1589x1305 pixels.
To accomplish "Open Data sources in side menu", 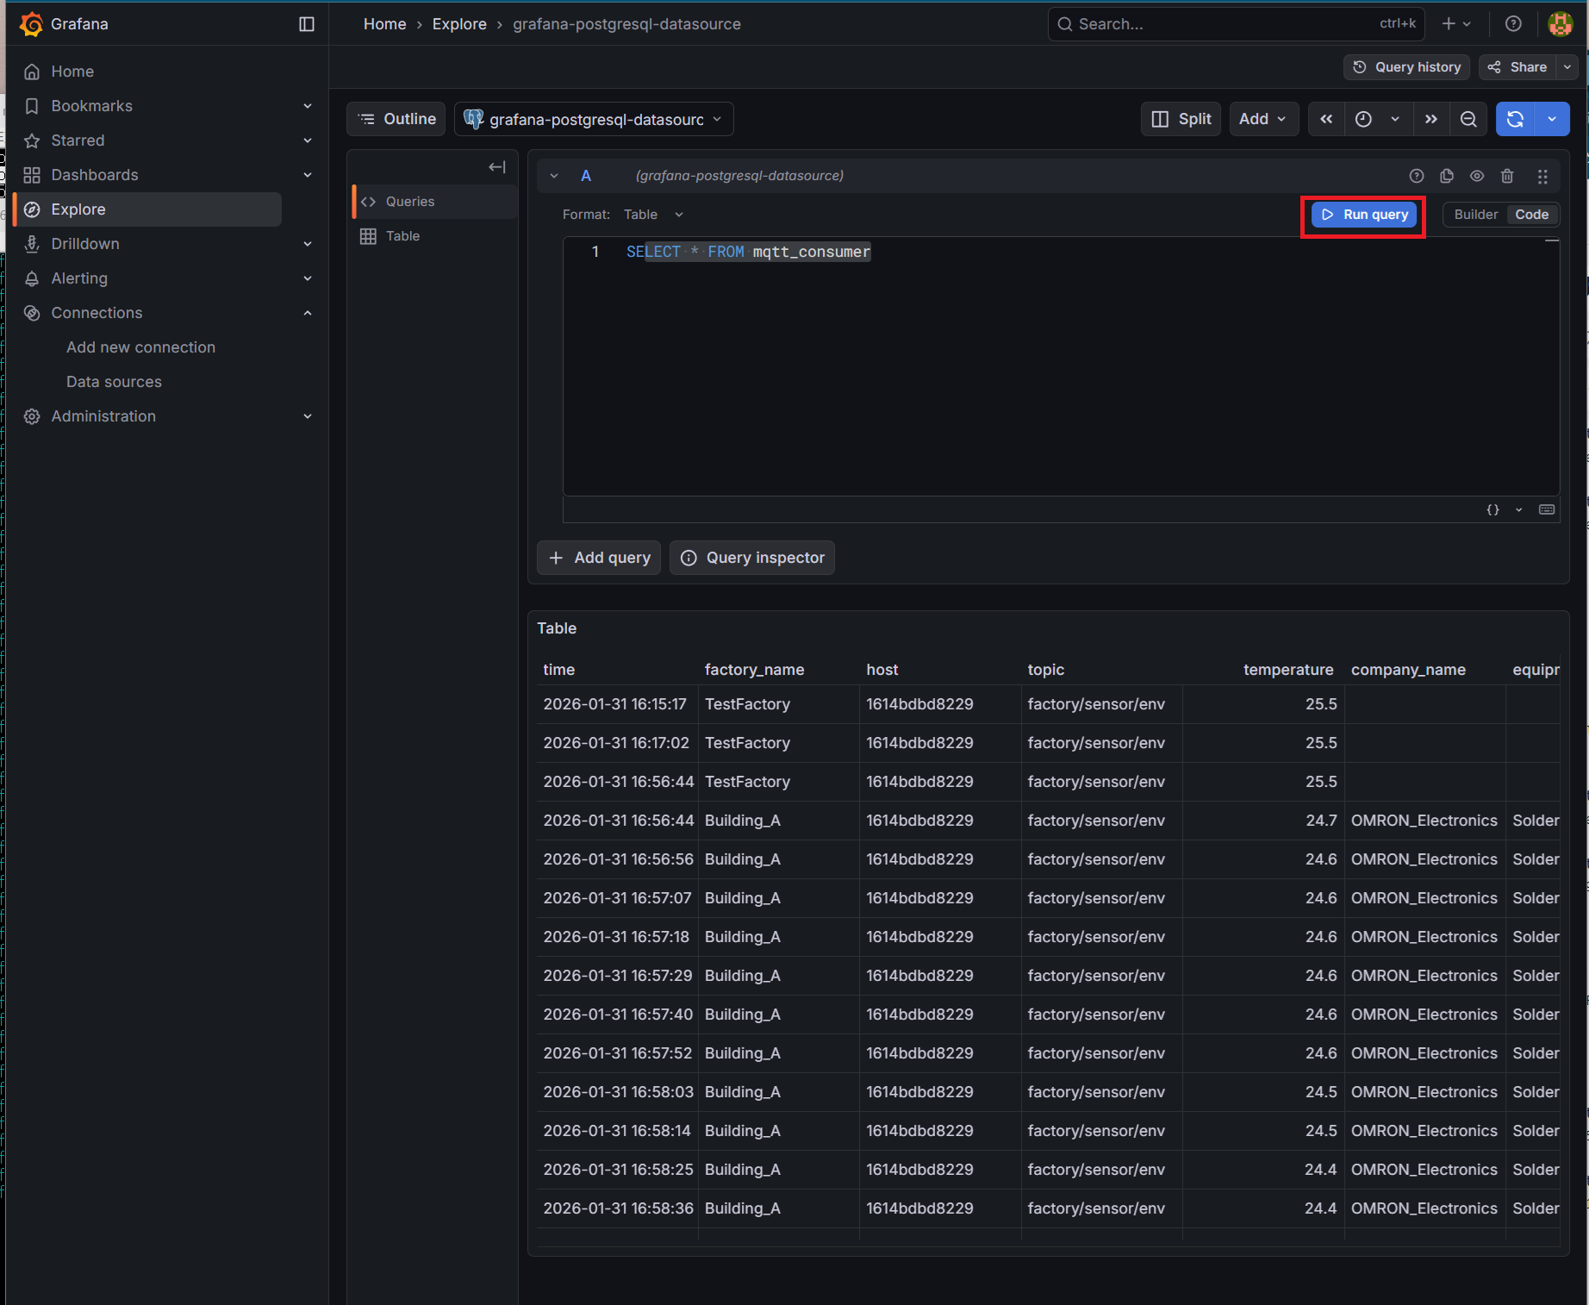I will [114, 382].
